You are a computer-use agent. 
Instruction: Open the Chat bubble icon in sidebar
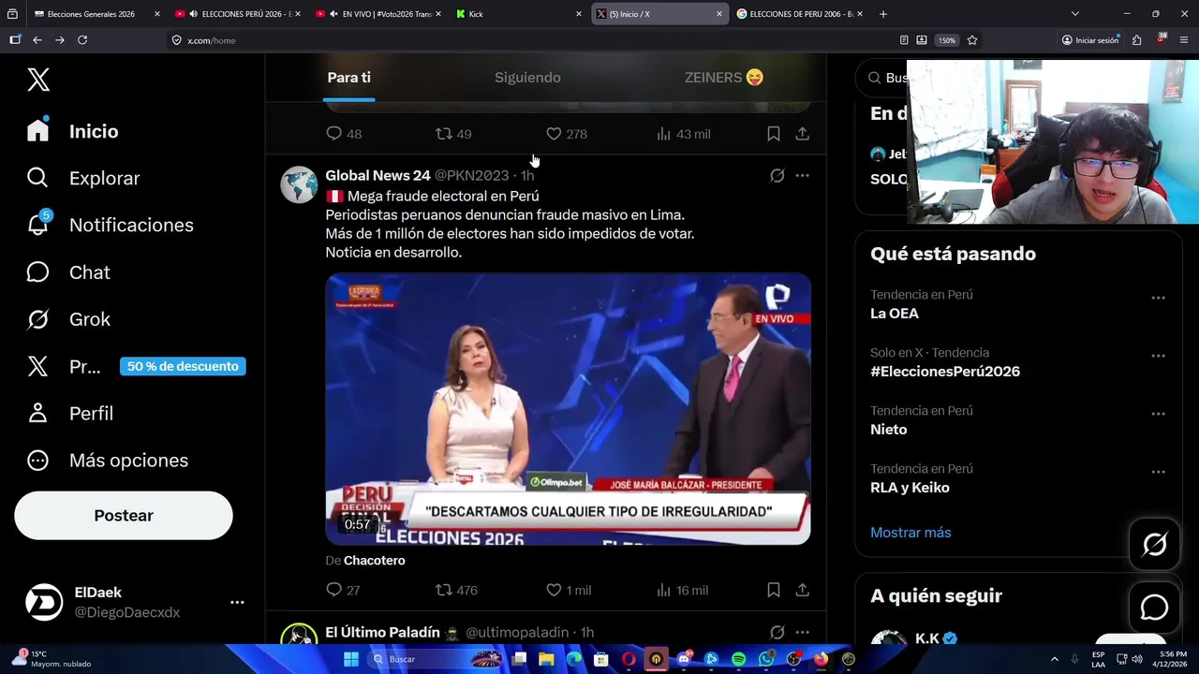click(37, 272)
